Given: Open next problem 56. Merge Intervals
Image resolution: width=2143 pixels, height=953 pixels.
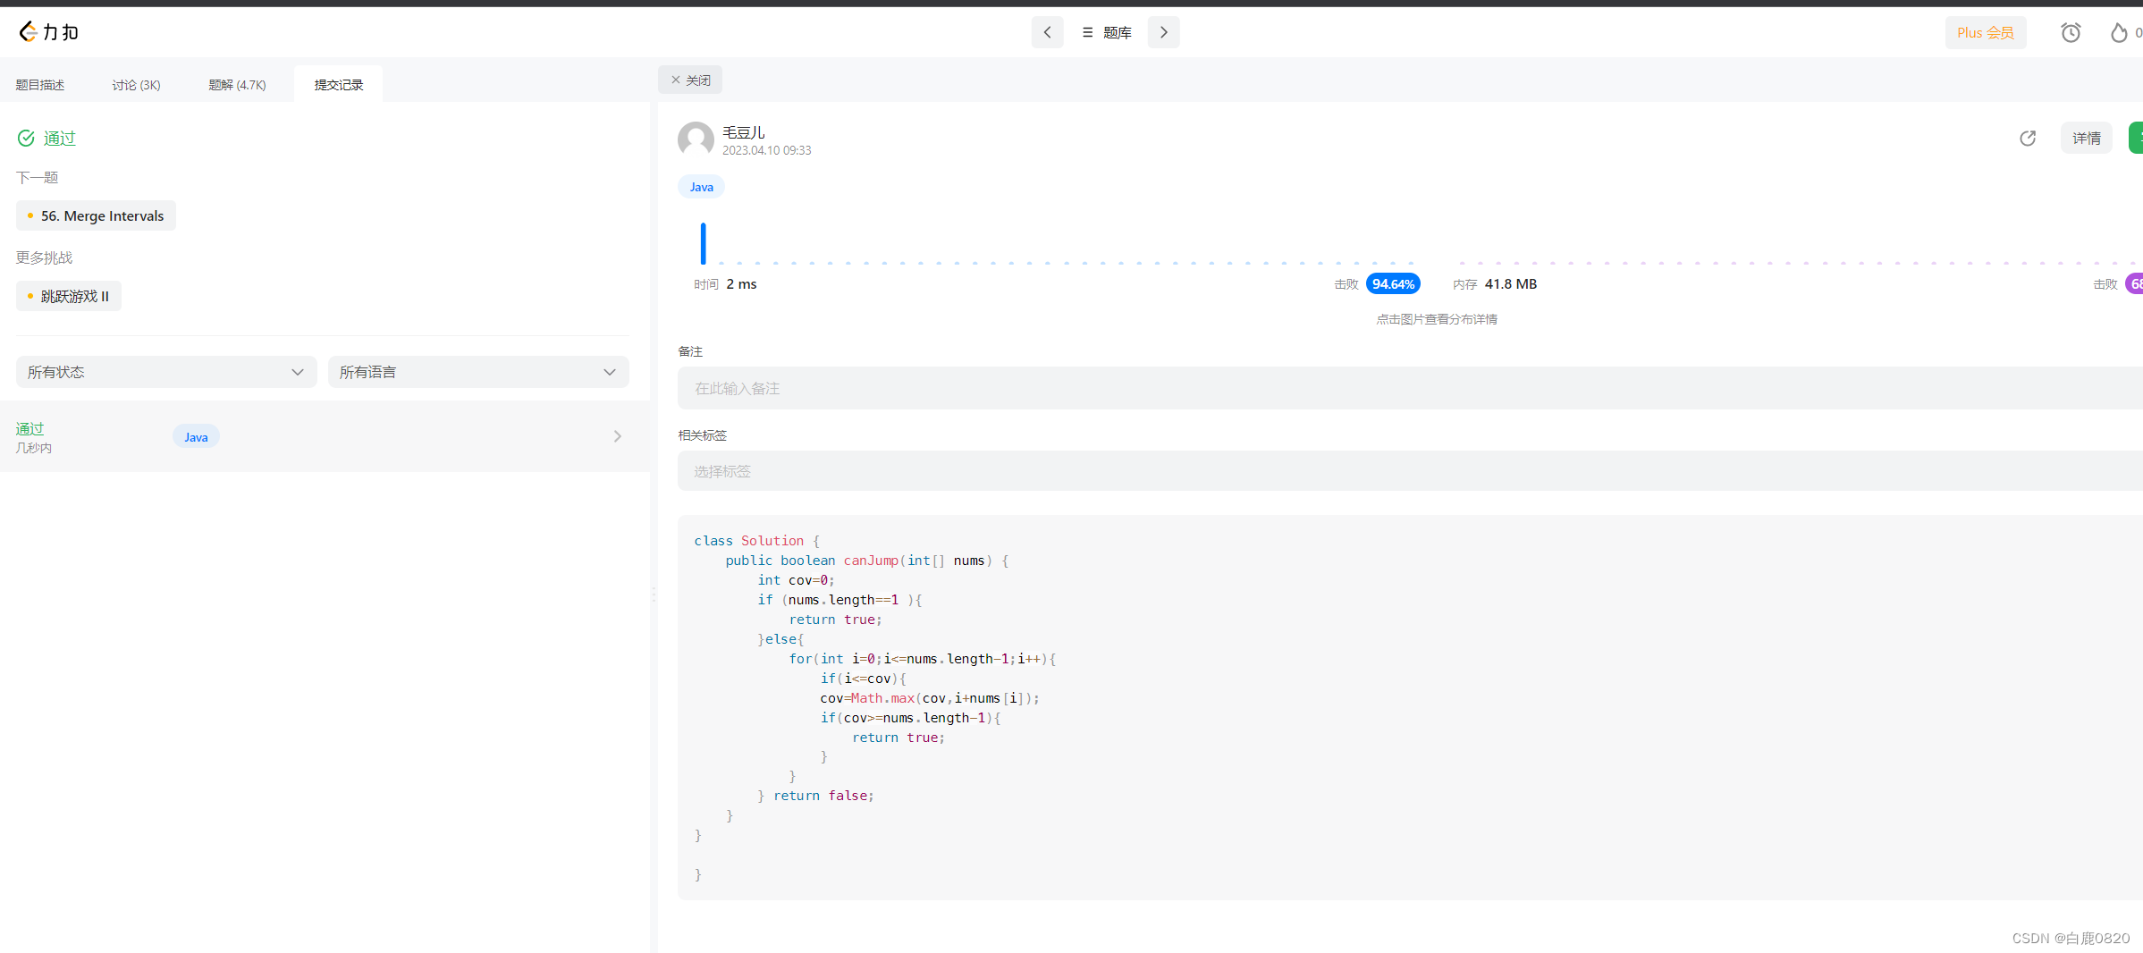Looking at the screenshot, I should point(96,215).
